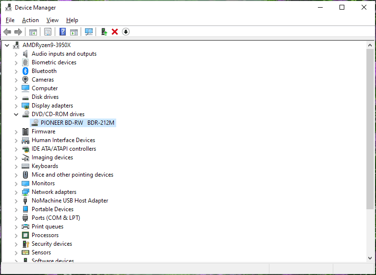The width and height of the screenshot is (376, 275).
Task: Expand the Portable Devices category
Action: [x=16, y=209]
